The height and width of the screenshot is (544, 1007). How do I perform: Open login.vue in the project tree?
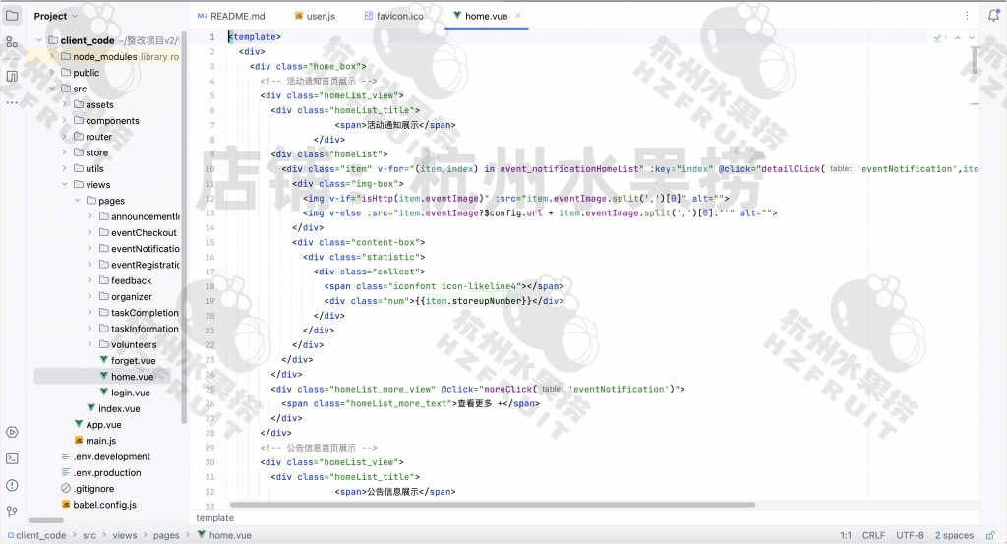130,393
